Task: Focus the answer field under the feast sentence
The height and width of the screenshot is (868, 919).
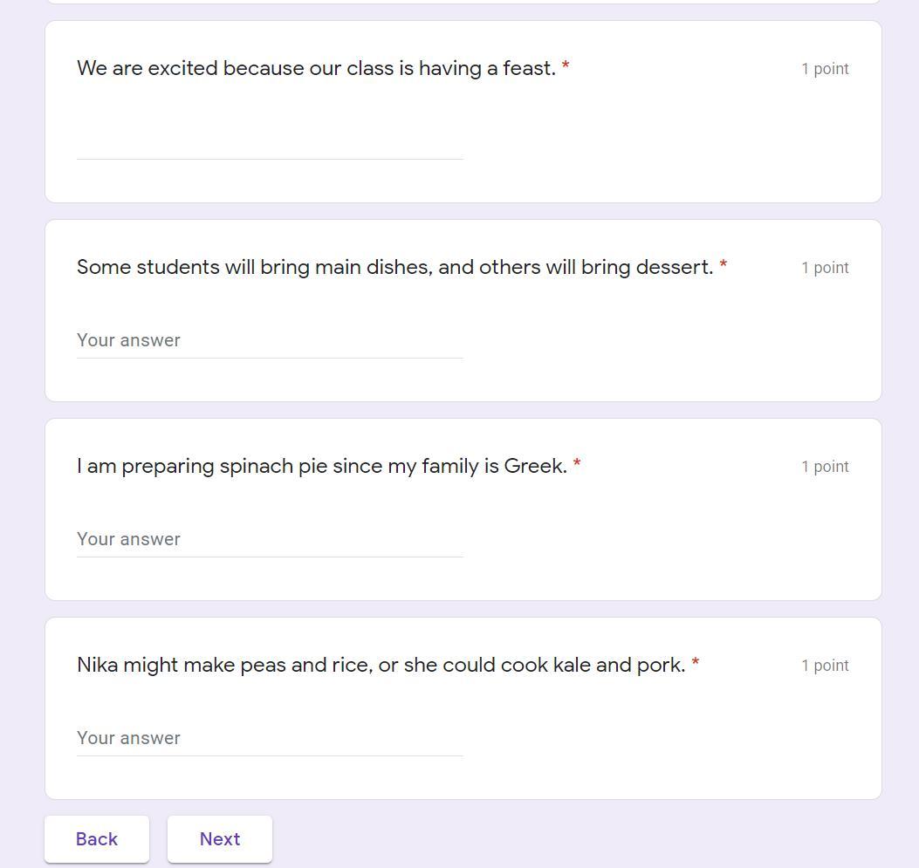Action: point(270,142)
